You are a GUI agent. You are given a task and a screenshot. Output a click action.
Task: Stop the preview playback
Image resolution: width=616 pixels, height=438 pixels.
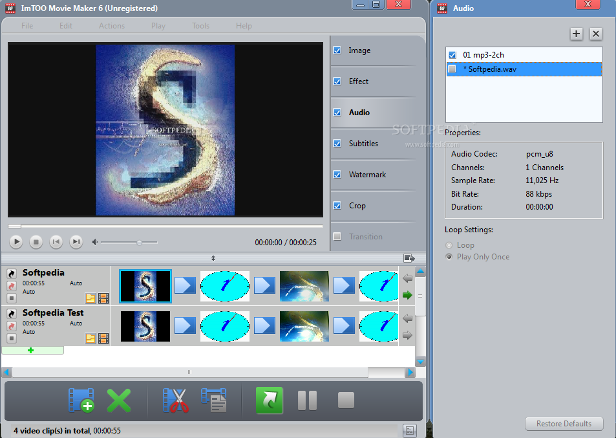[x=36, y=241]
